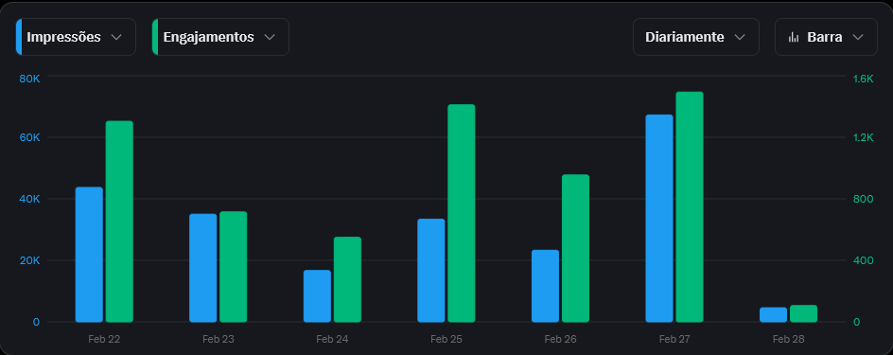
Task: Select the blue Impressões bar for Feb 27
Action: coord(659,219)
